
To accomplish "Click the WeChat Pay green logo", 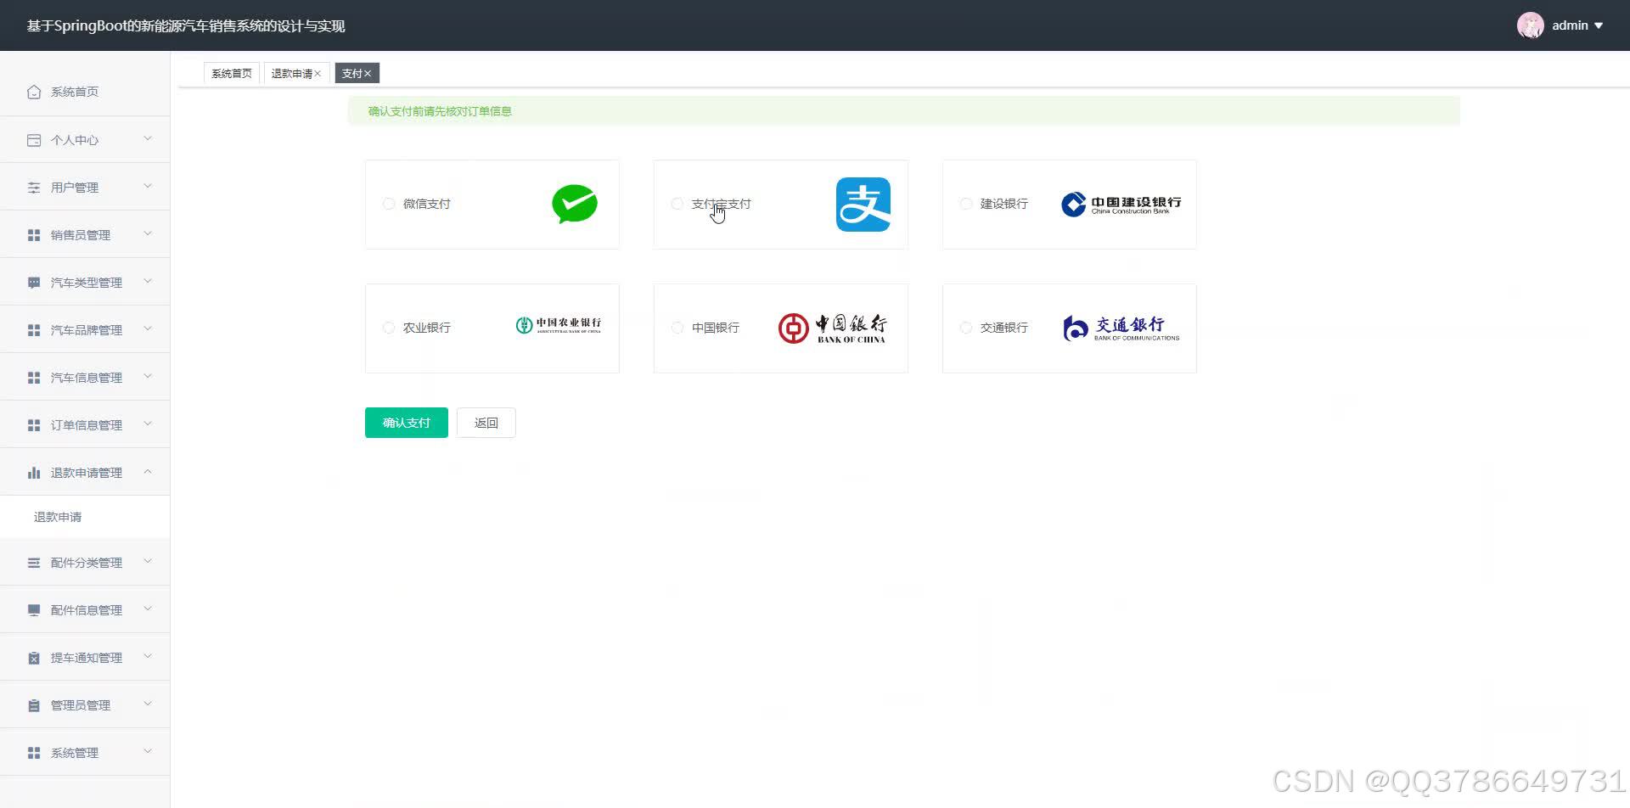I will [575, 204].
